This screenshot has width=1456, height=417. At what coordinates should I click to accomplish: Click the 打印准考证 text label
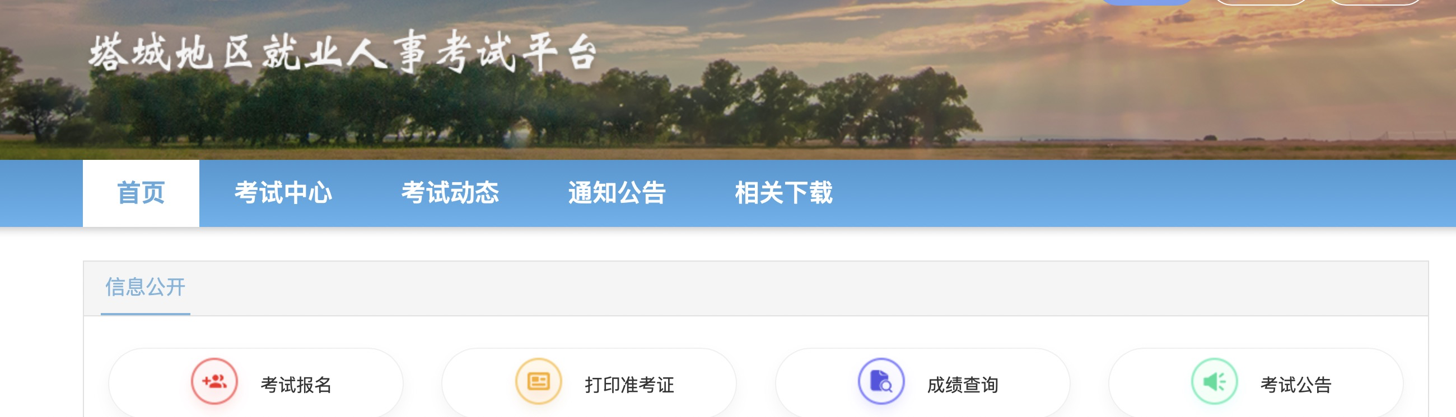pyautogui.click(x=629, y=385)
